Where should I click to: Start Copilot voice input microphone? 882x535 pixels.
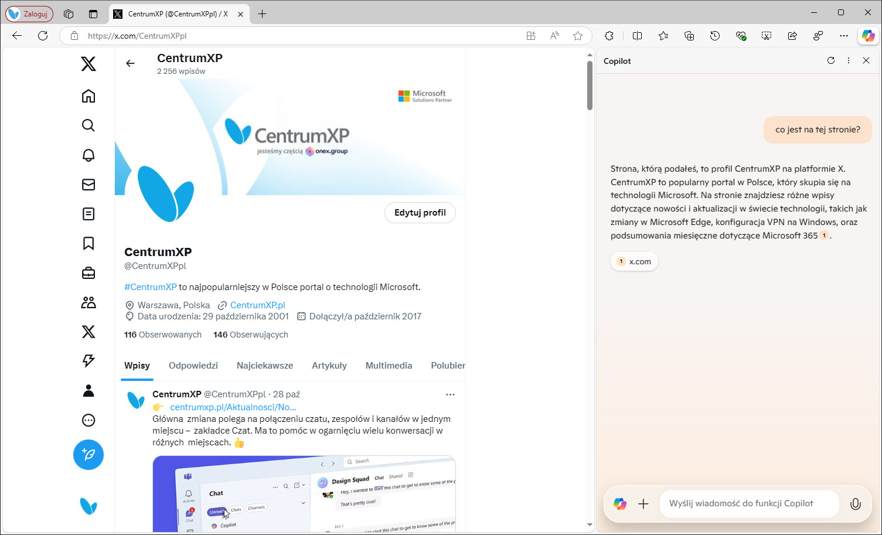coord(856,504)
